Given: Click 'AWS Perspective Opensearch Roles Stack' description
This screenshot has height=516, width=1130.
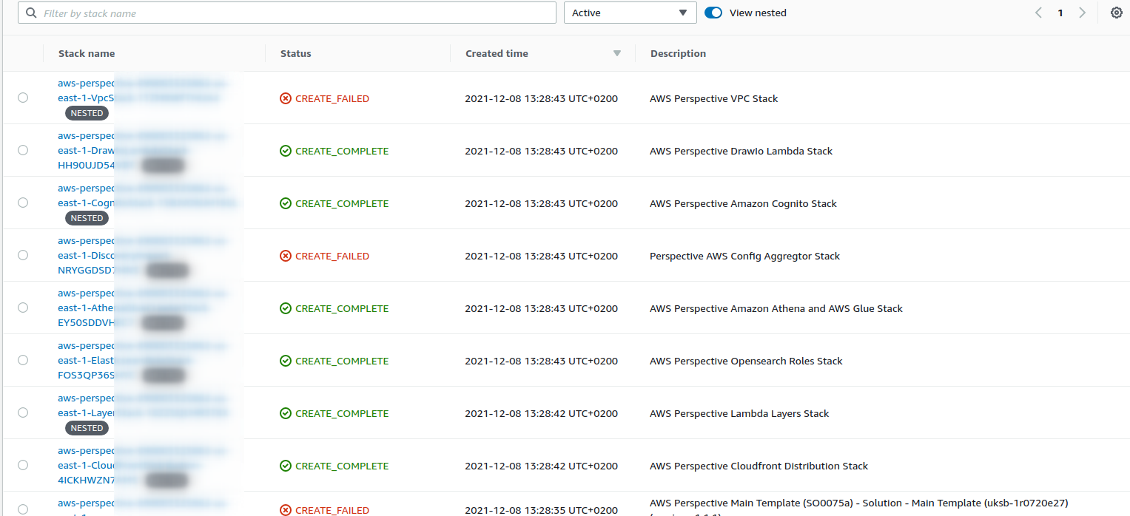Looking at the screenshot, I should click(746, 361).
